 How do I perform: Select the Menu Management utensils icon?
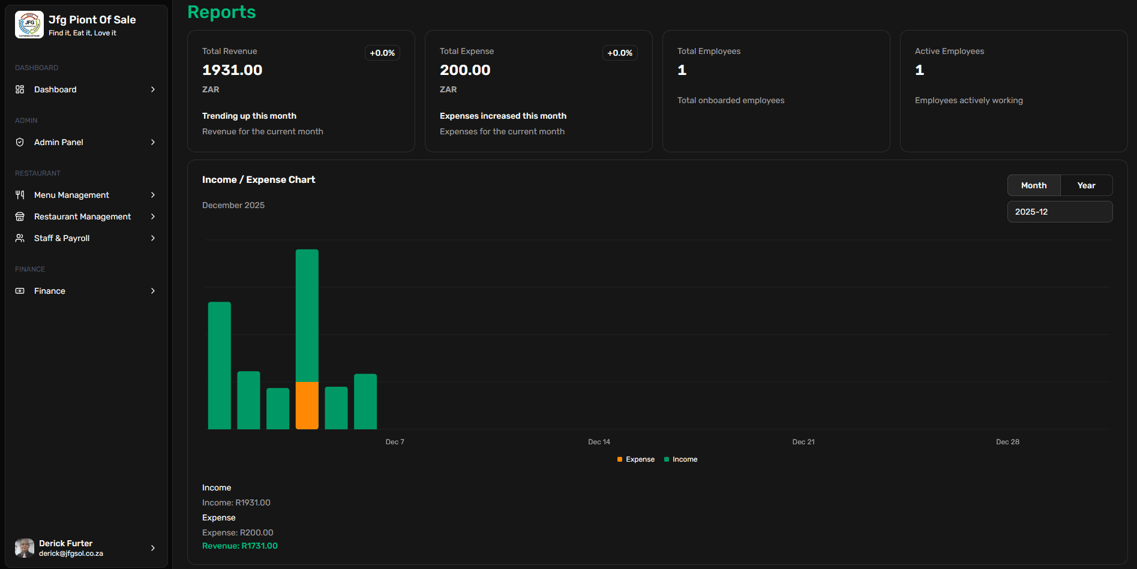click(20, 194)
